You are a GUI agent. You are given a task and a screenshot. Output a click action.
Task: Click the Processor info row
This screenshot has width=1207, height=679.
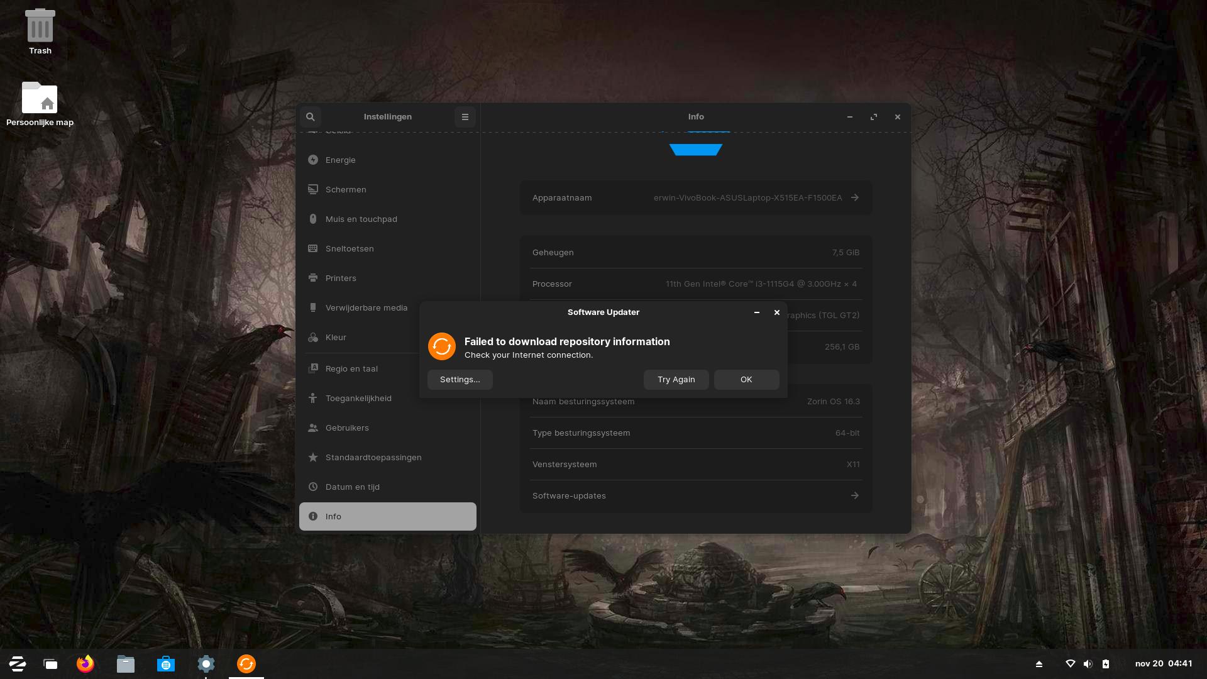coord(696,284)
